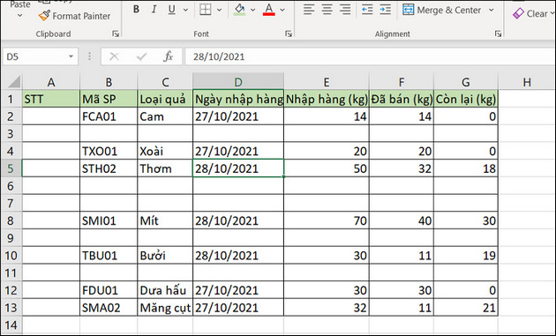This screenshot has height=336, width=556.
Task: Expand Merge & Center dropdown arrow
Action: coord(491,10)
